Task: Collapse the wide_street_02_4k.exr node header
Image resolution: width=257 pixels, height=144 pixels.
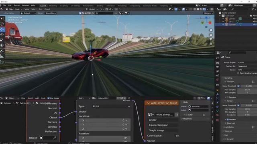Action: [x=148, y=103]
